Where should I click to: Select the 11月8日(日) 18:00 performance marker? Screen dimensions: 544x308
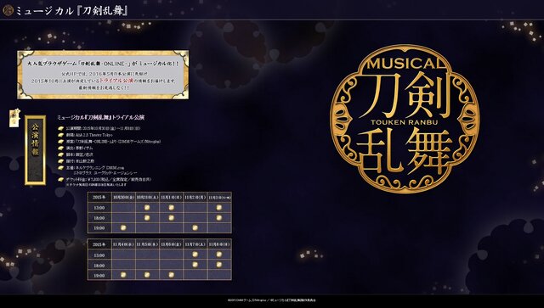pos(219,265)
